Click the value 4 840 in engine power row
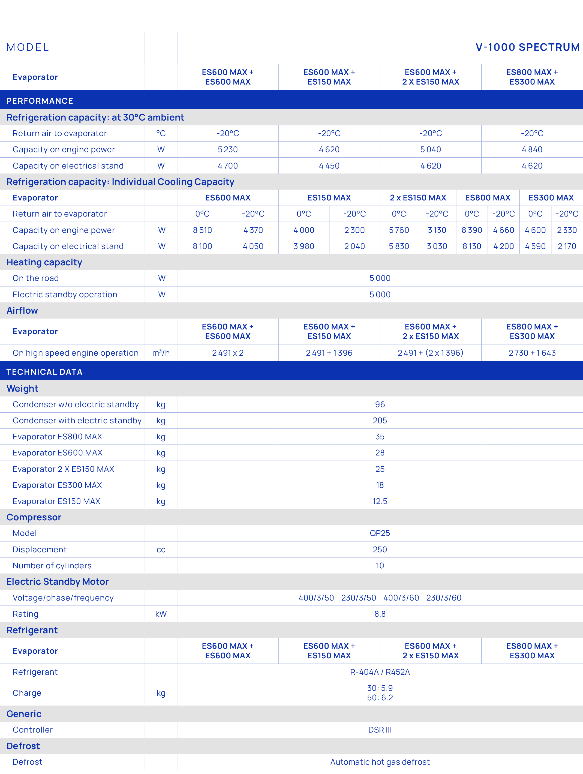Screen dimensions: 583x774 click(532, 149)
